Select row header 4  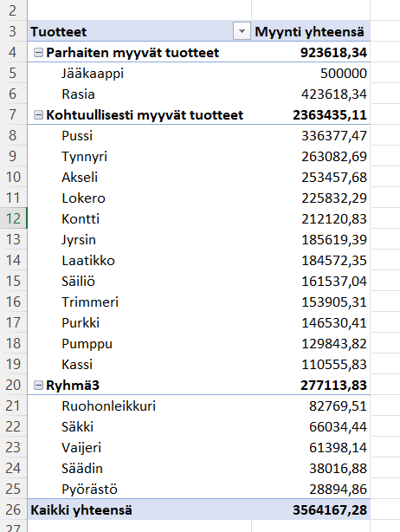(13, 52)
